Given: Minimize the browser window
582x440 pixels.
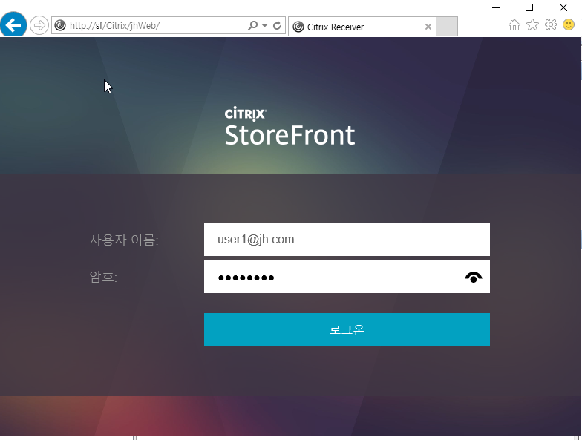Looking at the screenshot, I should tap(496, 7).
